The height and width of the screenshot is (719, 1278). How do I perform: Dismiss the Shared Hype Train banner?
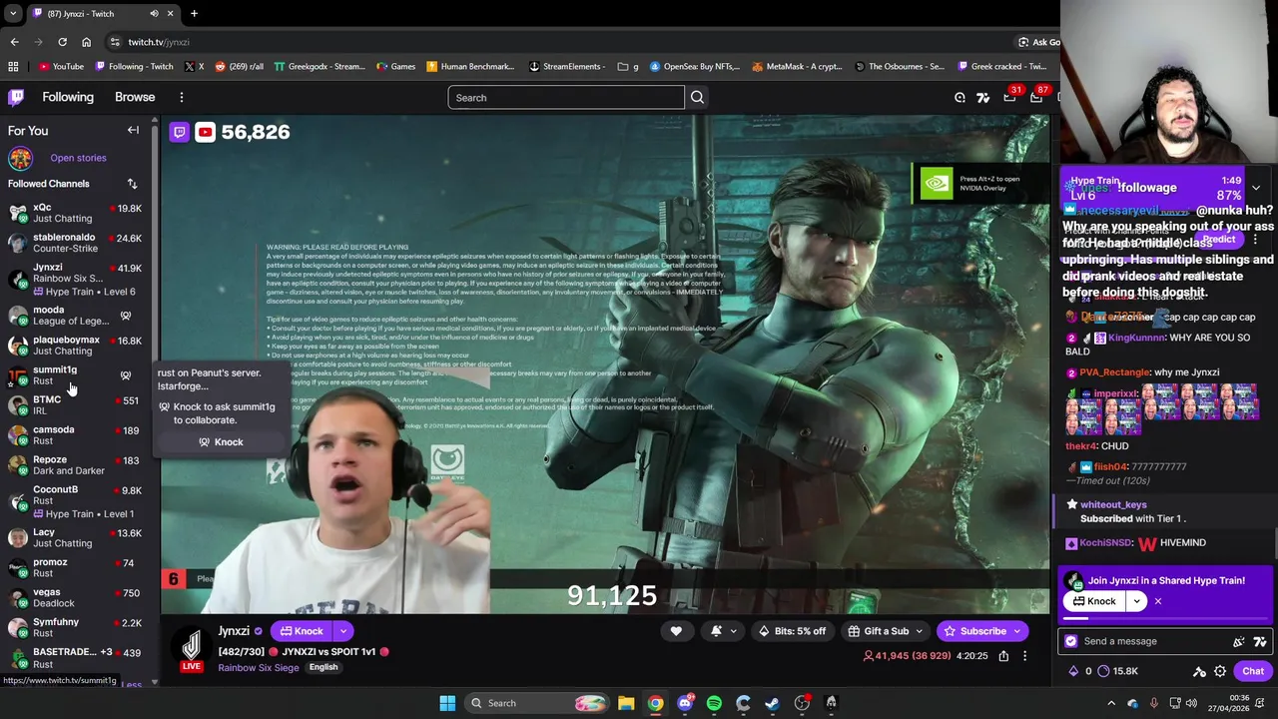point(1158,601)
